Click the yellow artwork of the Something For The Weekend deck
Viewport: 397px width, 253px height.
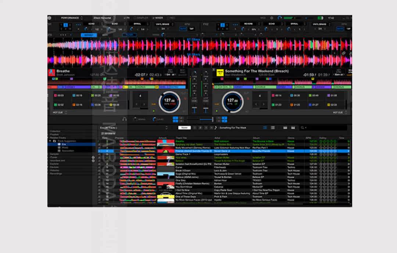(x=220, y=73)
